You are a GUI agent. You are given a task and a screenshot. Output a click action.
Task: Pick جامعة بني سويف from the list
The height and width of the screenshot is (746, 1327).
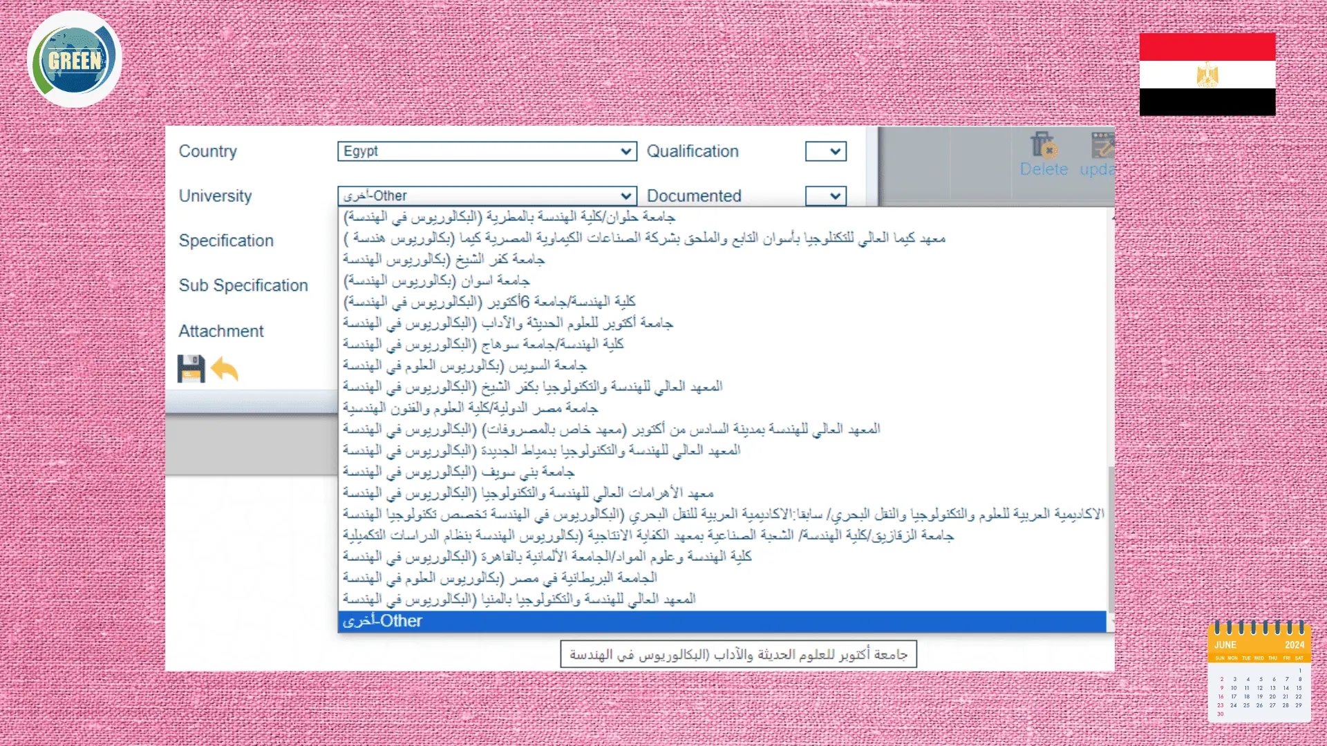tap(458, 472)
